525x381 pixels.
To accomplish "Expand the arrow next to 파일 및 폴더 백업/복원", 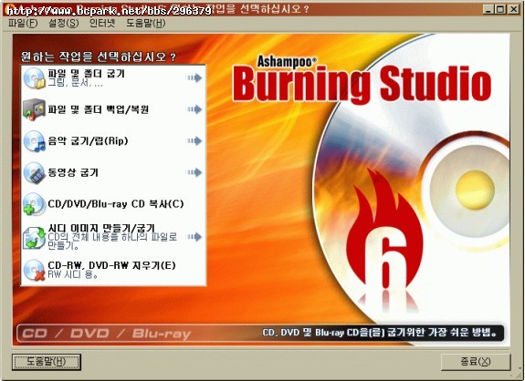I will coord(194,109).
